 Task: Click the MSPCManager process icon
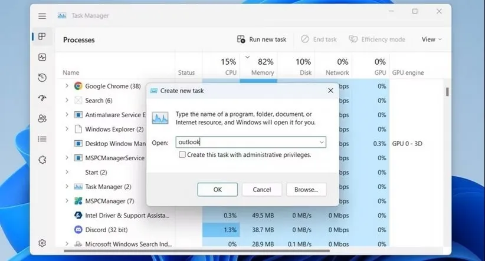pos(78,201)
